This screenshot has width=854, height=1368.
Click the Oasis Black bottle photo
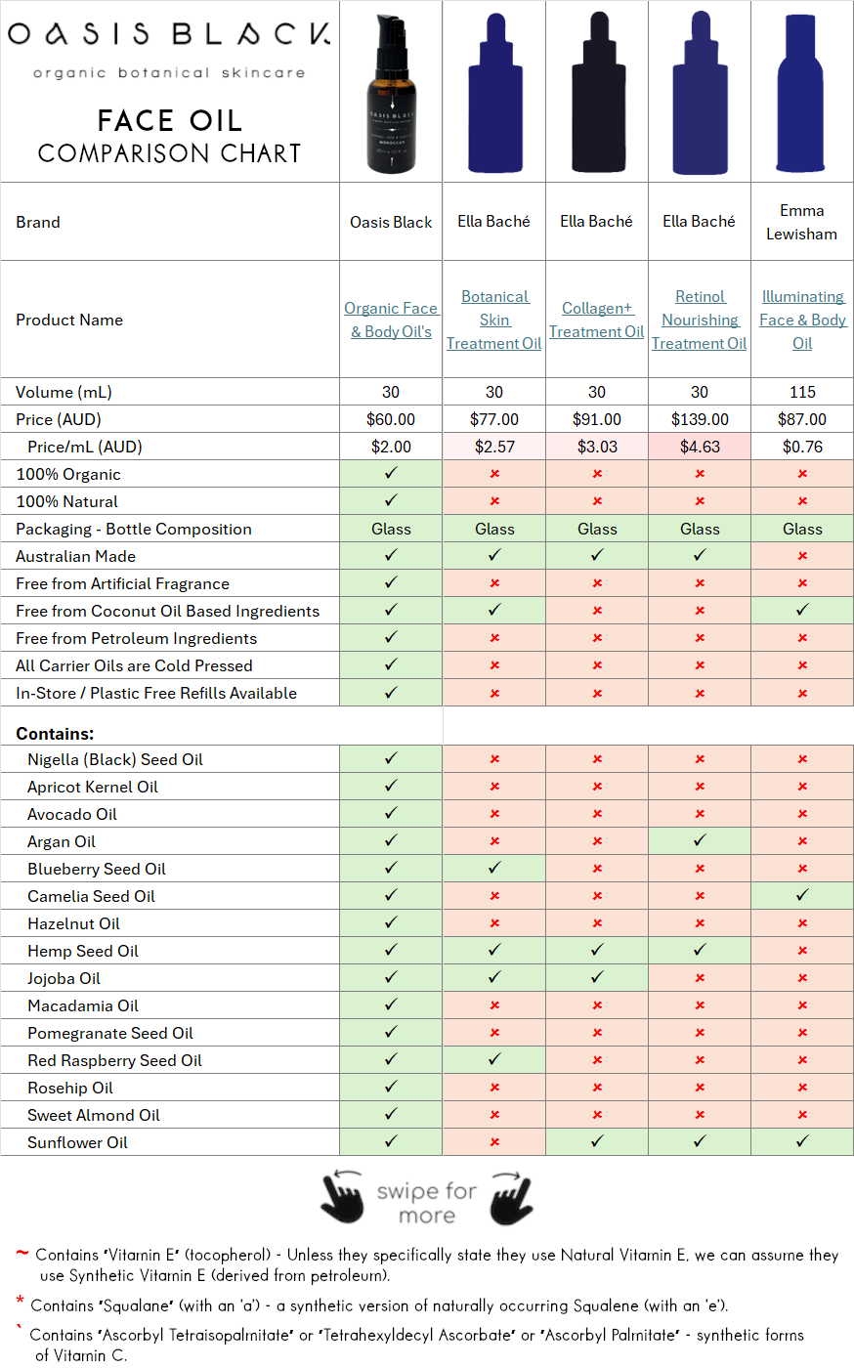pyautogui.click(x=391, y=95)
